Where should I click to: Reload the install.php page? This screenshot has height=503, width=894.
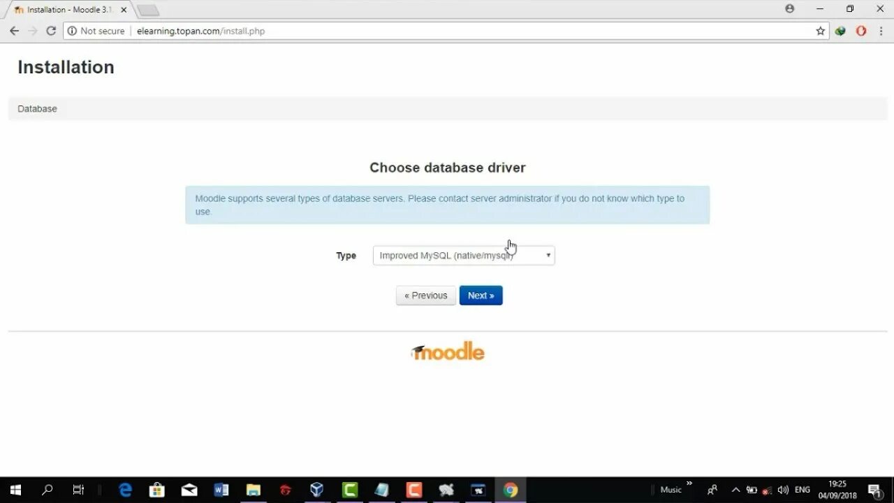(51, 31)
